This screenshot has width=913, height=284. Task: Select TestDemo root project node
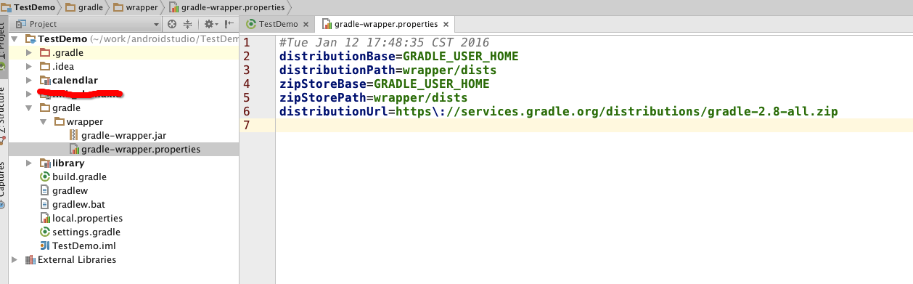[62, 38]
